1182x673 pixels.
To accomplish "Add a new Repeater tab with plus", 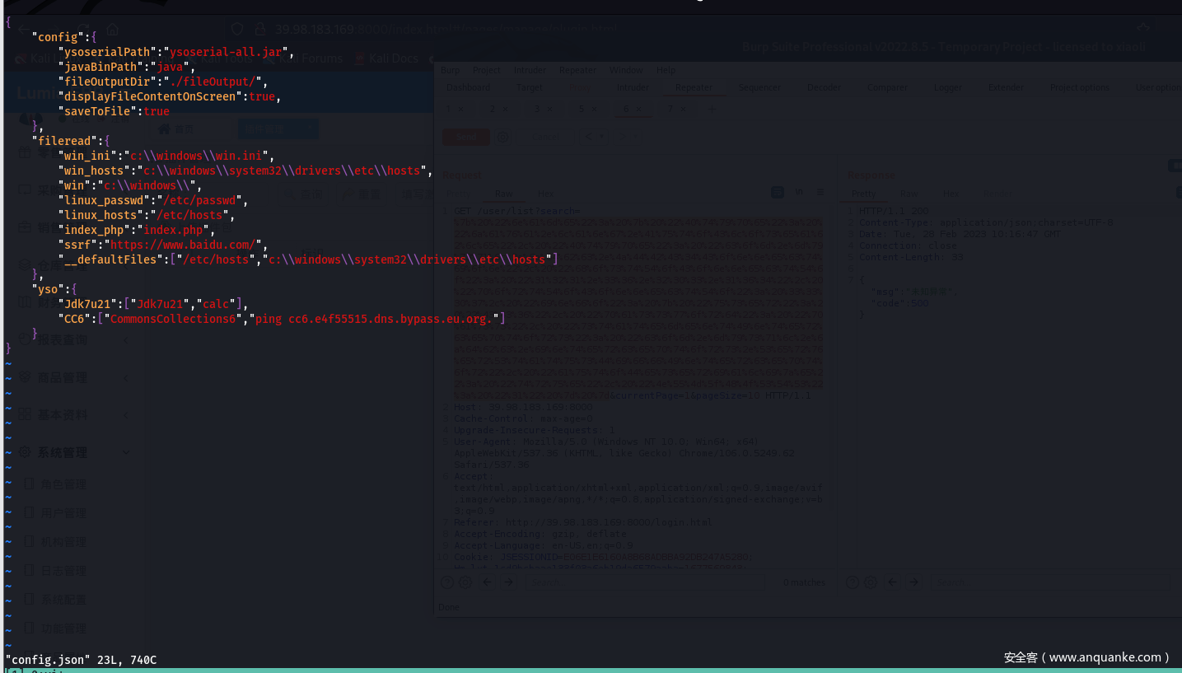I will point(713,109).
